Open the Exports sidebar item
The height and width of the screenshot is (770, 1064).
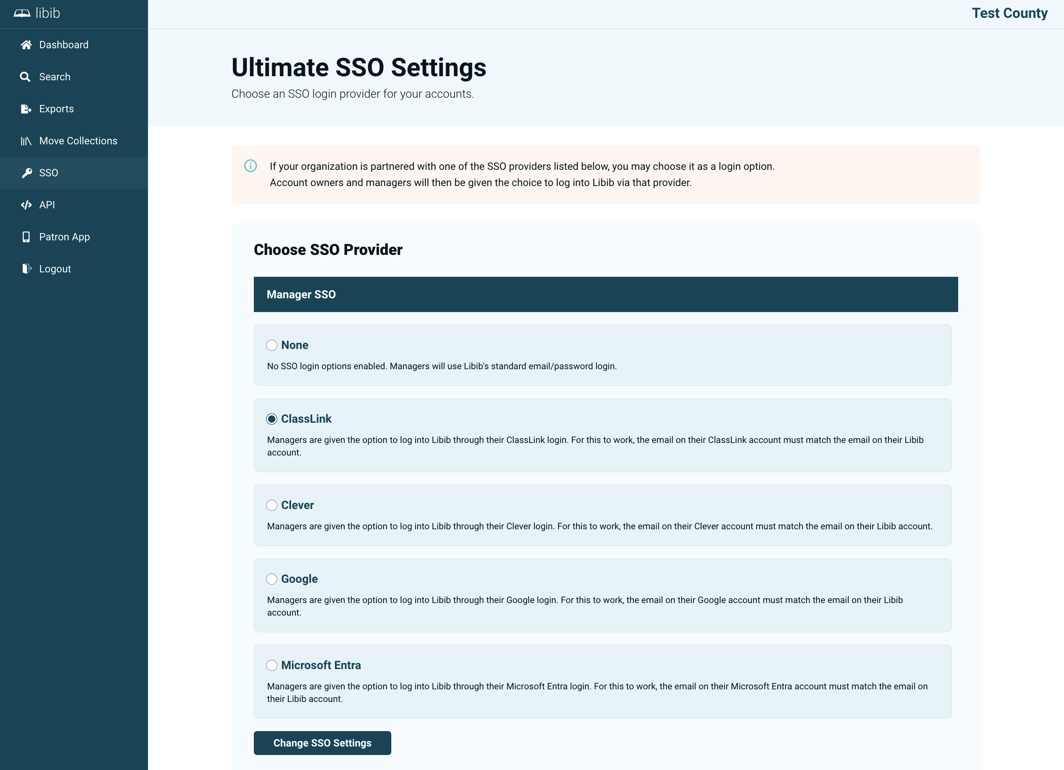coord(74,109)
